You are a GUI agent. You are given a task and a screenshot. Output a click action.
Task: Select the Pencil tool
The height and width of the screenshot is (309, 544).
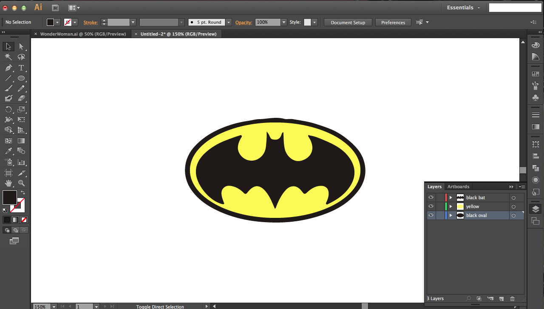[x=21, y=89]
